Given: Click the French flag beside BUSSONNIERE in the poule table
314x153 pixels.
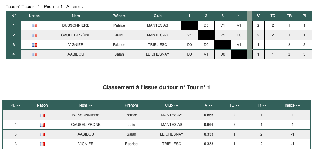Looking at the screenshot, I should click(34, 26).
